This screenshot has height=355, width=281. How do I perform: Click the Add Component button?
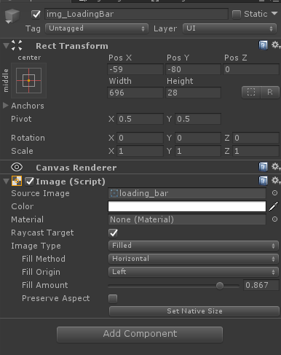pos(140,335)
